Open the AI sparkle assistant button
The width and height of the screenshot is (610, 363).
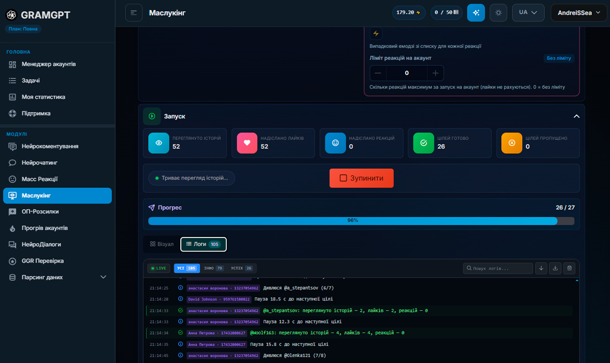(476, 13)
